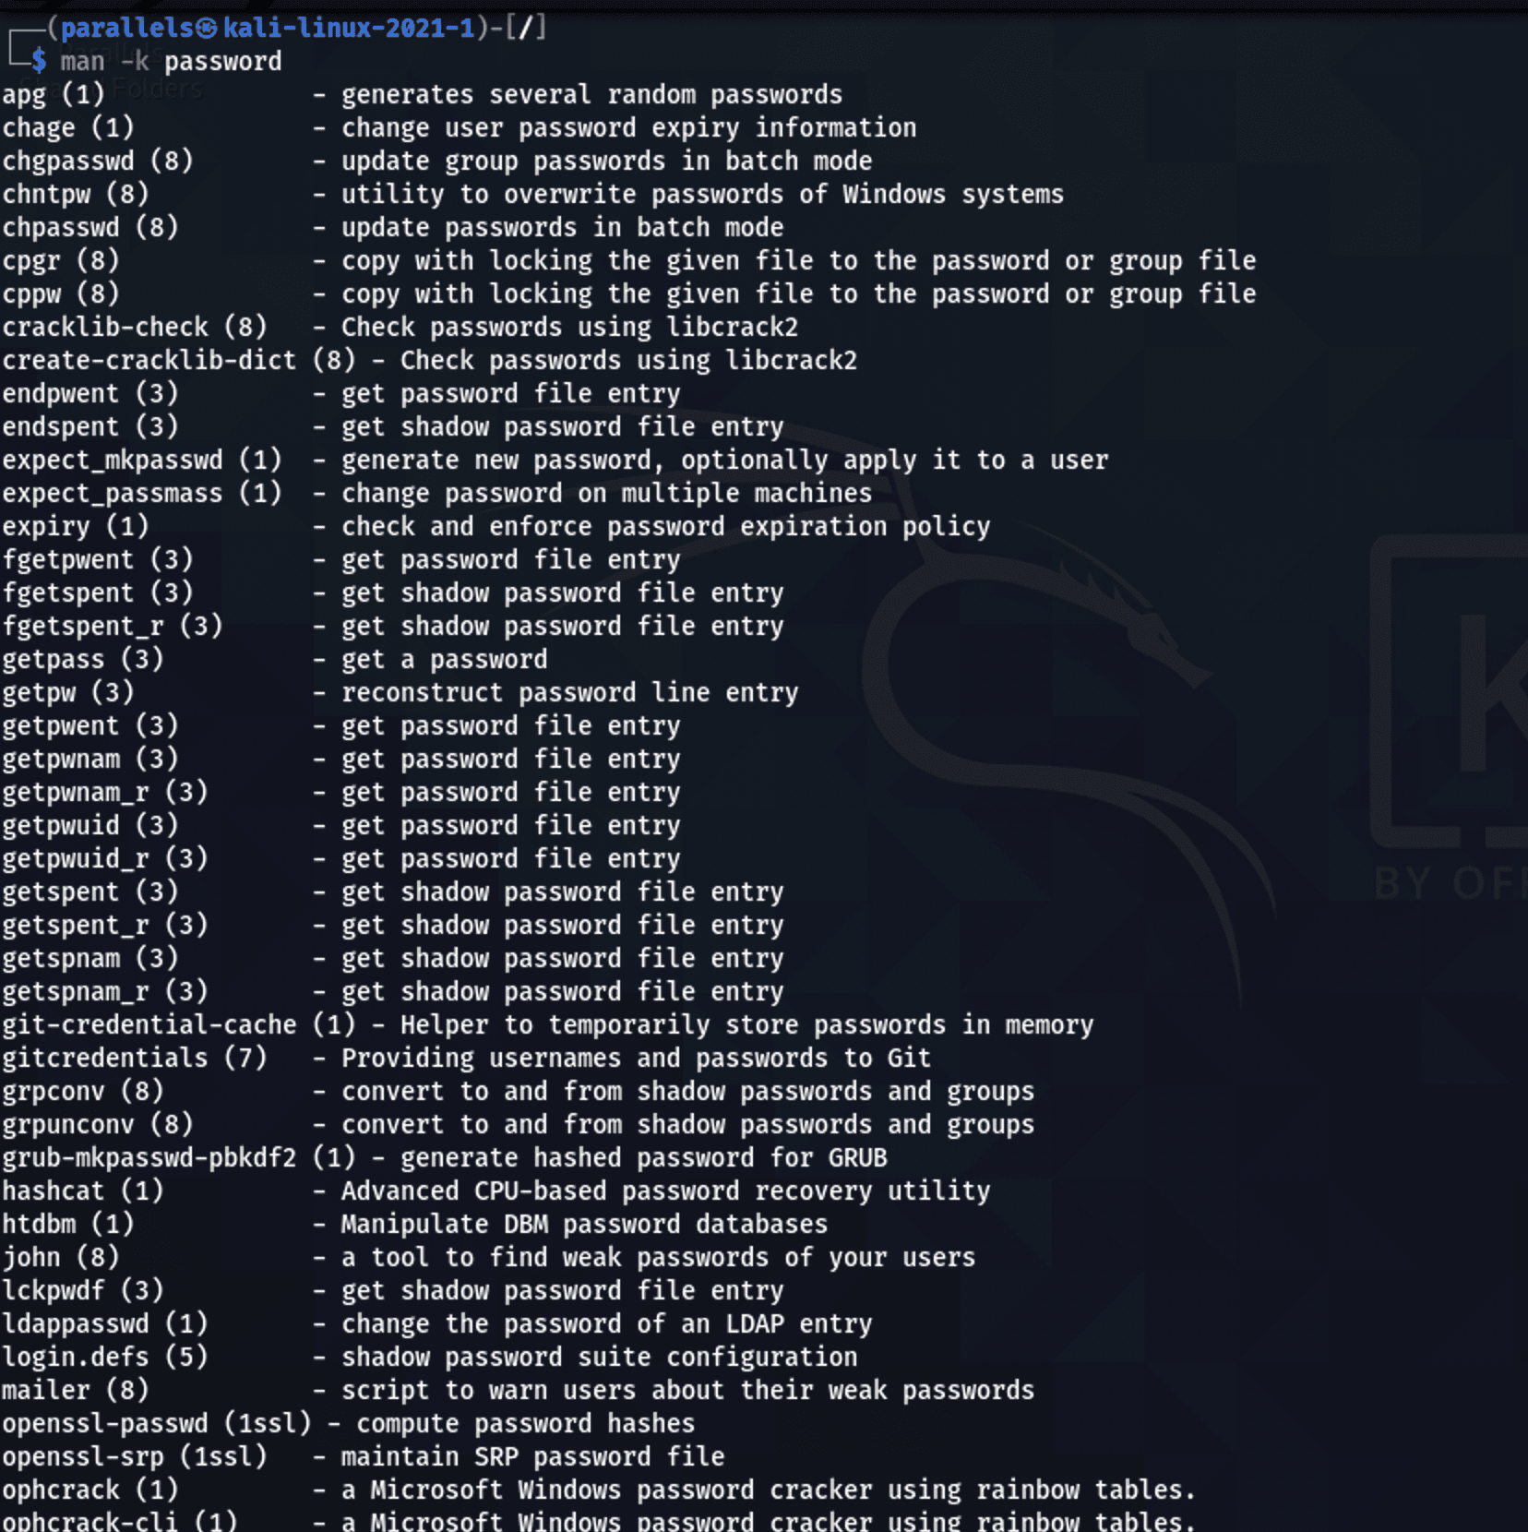Click 'change the password of an LDAP entry'
The image size is (1528, 1532).
(x=606, y=1324)
